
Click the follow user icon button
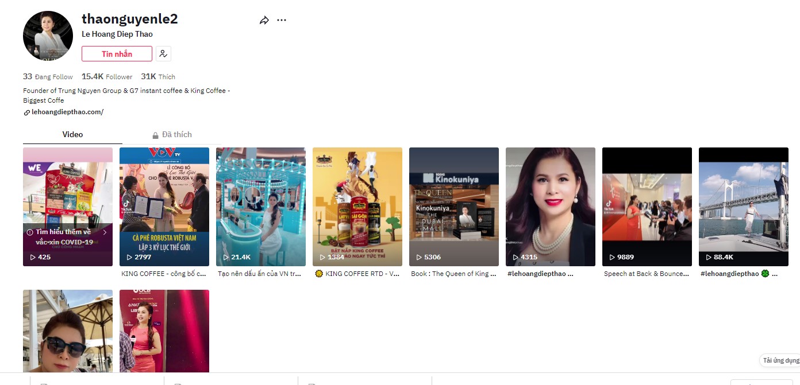(163, 54)
